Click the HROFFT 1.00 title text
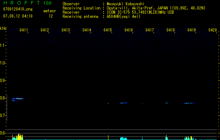 tap(28, 3)
